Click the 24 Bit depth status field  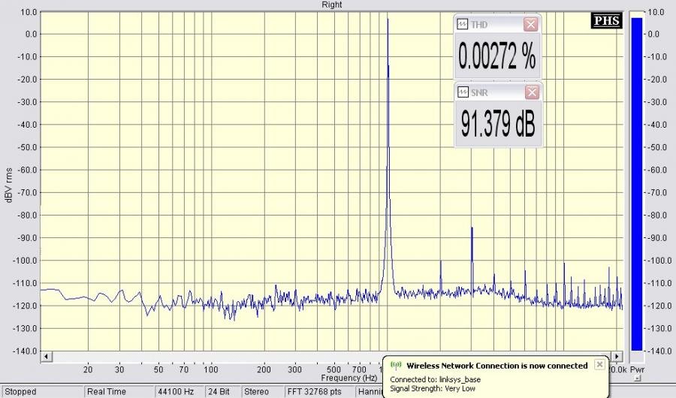[x=219, y=392]
